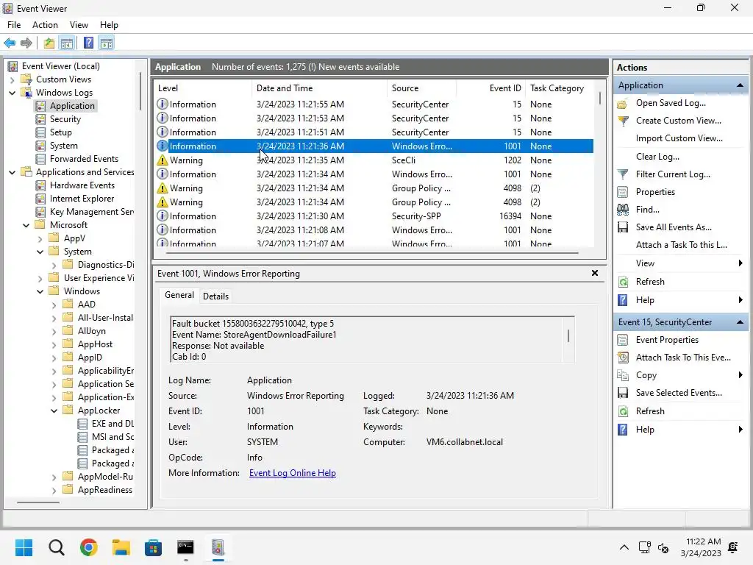Click the Copy icon in Actions pane

(x=623, y=375)
